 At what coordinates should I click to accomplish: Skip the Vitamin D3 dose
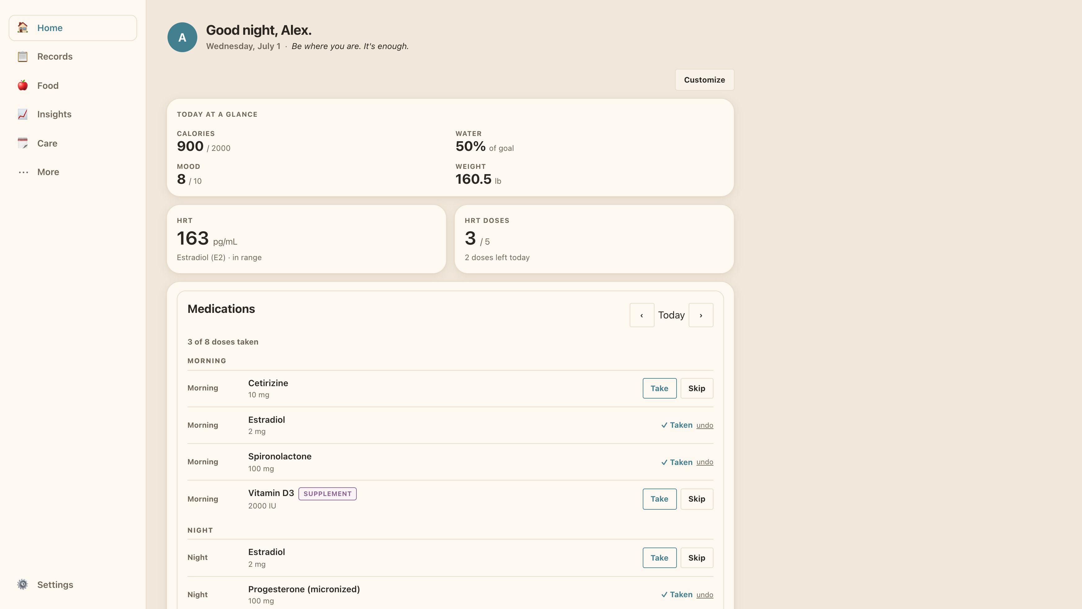point(696,499)
